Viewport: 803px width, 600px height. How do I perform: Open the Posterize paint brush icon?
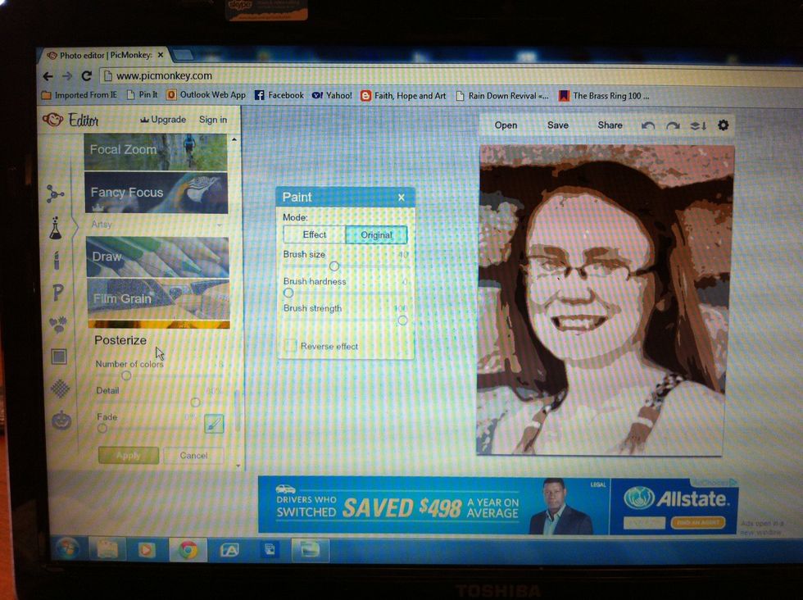click(x=214, y=424)
